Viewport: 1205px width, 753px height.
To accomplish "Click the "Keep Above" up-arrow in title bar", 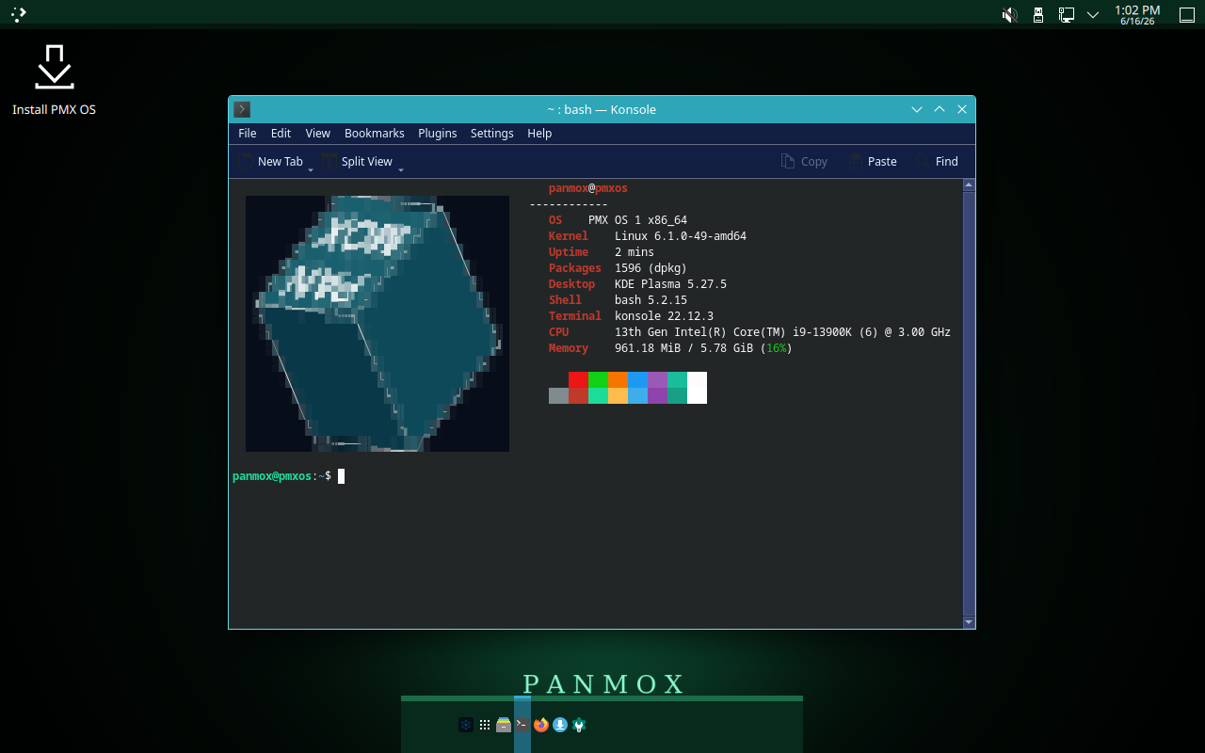I will pos(940,109).
